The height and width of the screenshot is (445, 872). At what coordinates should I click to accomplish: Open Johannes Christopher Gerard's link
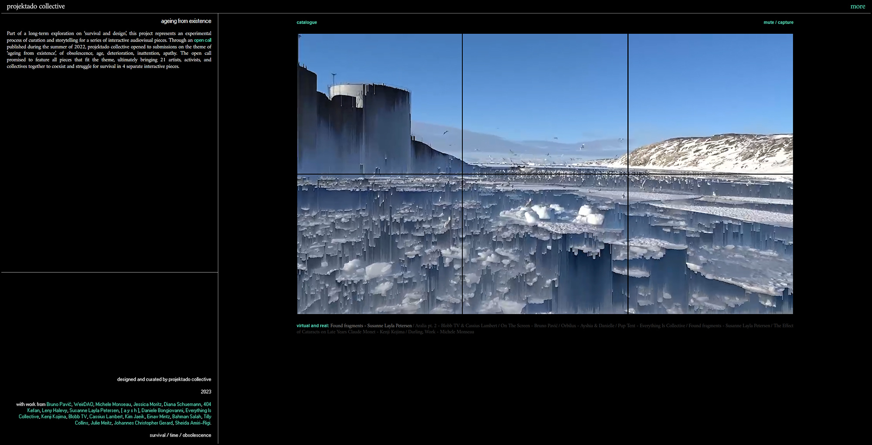pyautogui.click(x=143, y=423)
